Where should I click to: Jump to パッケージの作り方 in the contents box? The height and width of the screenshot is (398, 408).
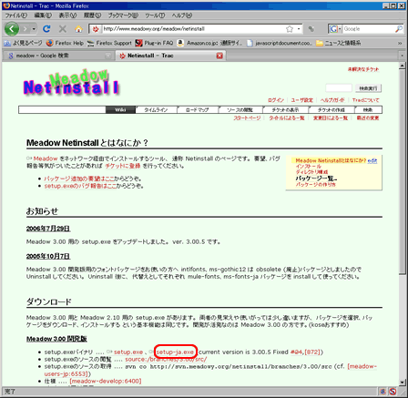(x=316, y=184)
